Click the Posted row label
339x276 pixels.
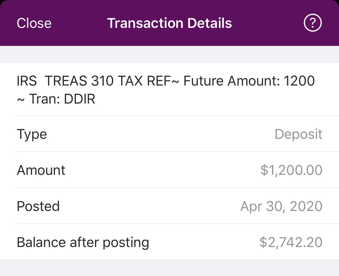(38, 206)
